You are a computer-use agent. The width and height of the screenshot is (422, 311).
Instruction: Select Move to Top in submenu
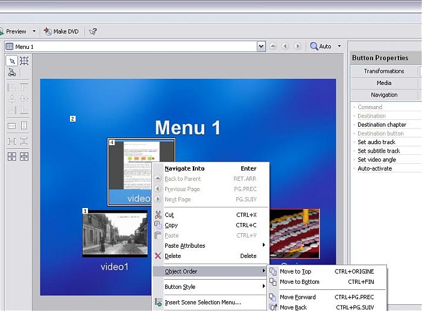(x=295, y=272)
